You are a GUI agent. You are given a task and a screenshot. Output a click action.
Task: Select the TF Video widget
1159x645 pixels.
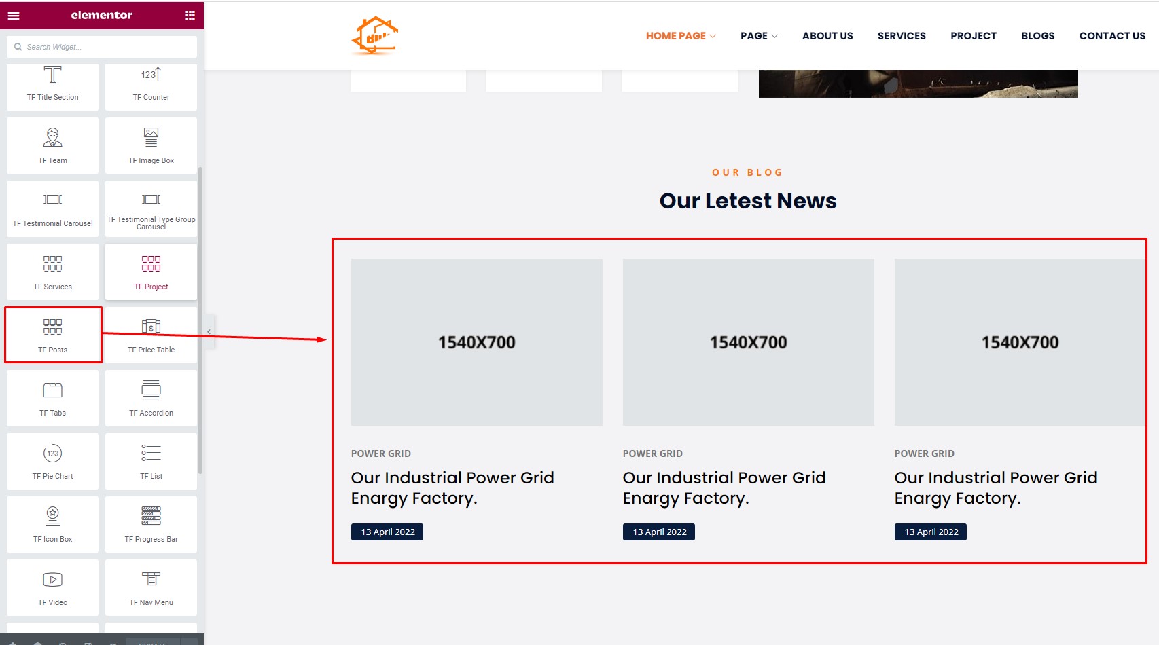click(x=52, y=587)
